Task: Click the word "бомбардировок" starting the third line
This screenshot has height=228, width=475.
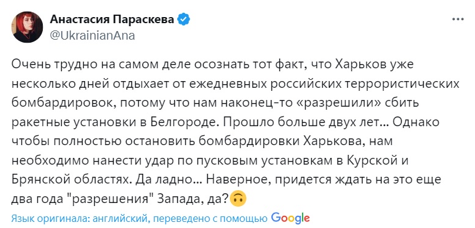Action: pyautogui.click(x=59, y=104)
